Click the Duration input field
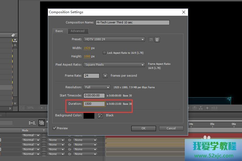242x161 pixels. [x=94, y=104]
